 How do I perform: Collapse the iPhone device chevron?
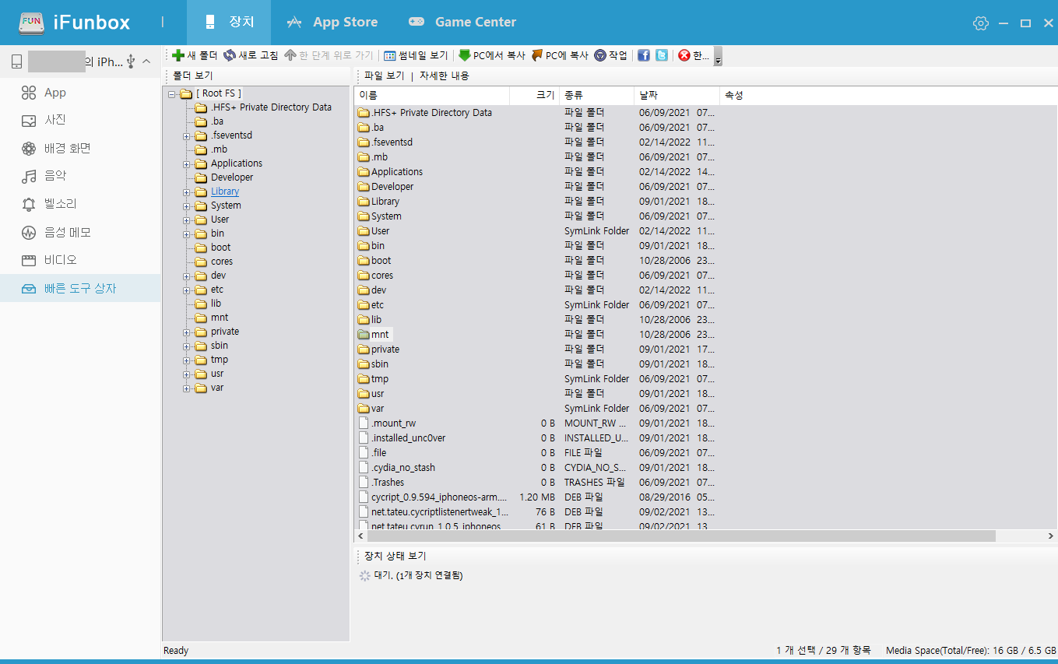pyautogui.click(x=146, y=61)
